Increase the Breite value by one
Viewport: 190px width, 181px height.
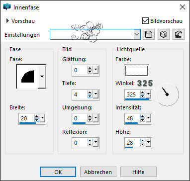point(37,116)
